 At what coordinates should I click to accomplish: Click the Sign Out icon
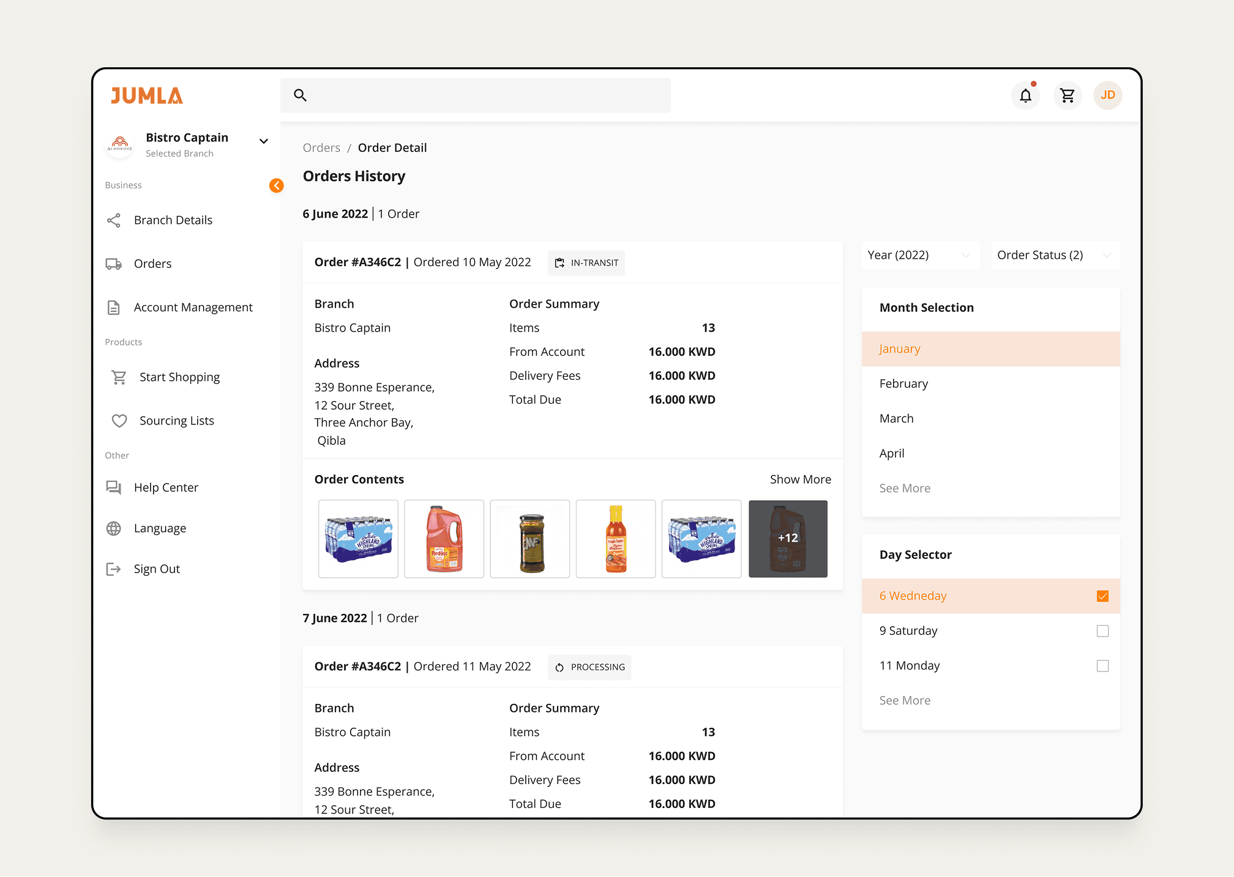[x=114, y=569]
